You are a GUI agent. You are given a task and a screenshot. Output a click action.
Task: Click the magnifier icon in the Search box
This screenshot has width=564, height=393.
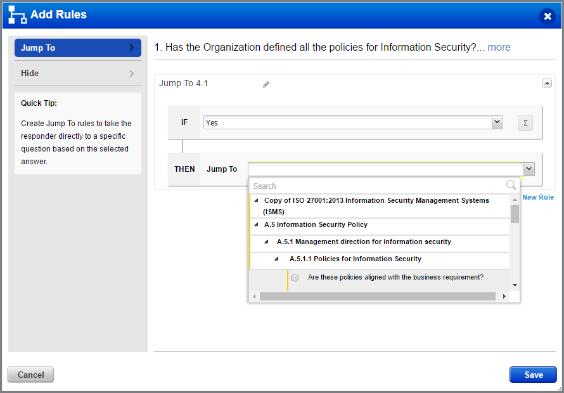click(511, 185)
